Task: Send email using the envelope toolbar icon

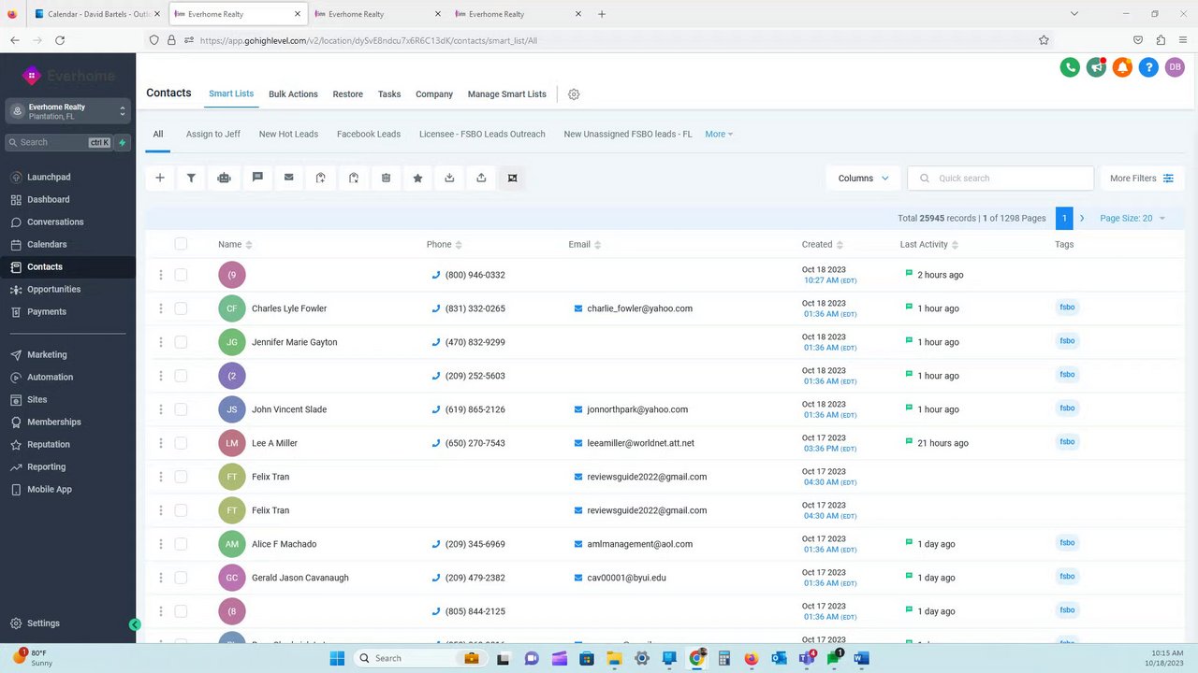Action: (x=289, y=178)
